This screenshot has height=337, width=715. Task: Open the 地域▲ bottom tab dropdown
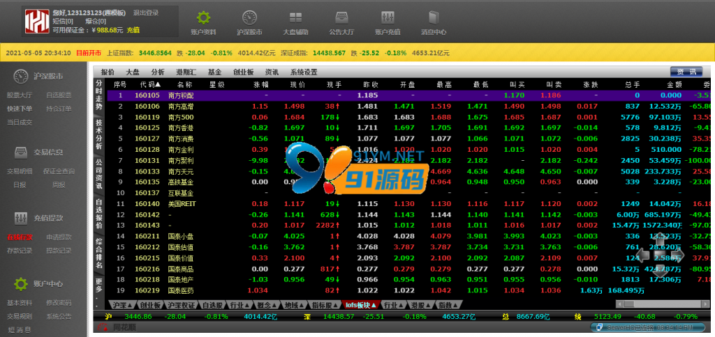point(293,305)
